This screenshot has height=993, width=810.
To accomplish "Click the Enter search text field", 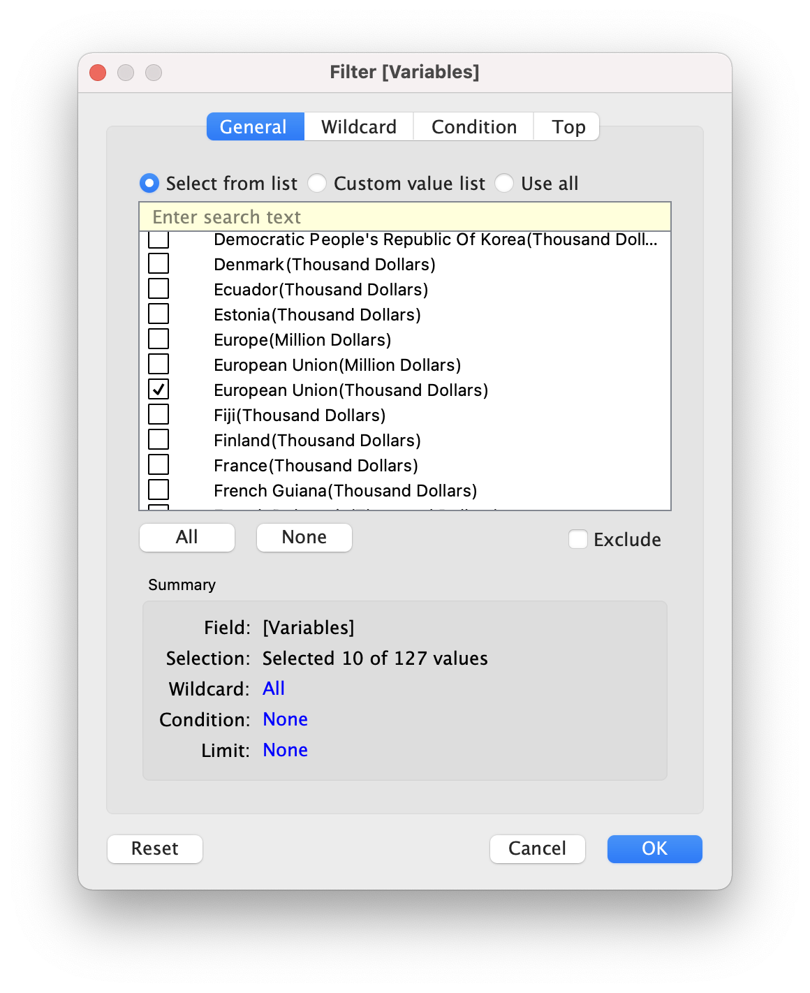I will pyautogui.click(x=405, y=217).
